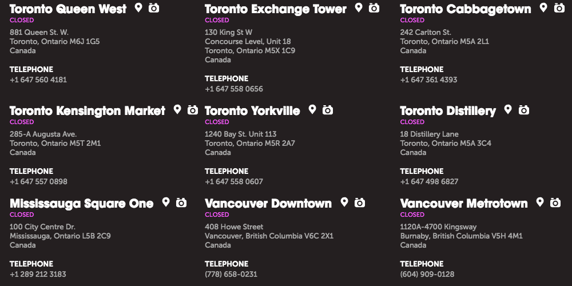
Task: Open map pin for Toronto Kensington Market
Action: click(177, 109)
